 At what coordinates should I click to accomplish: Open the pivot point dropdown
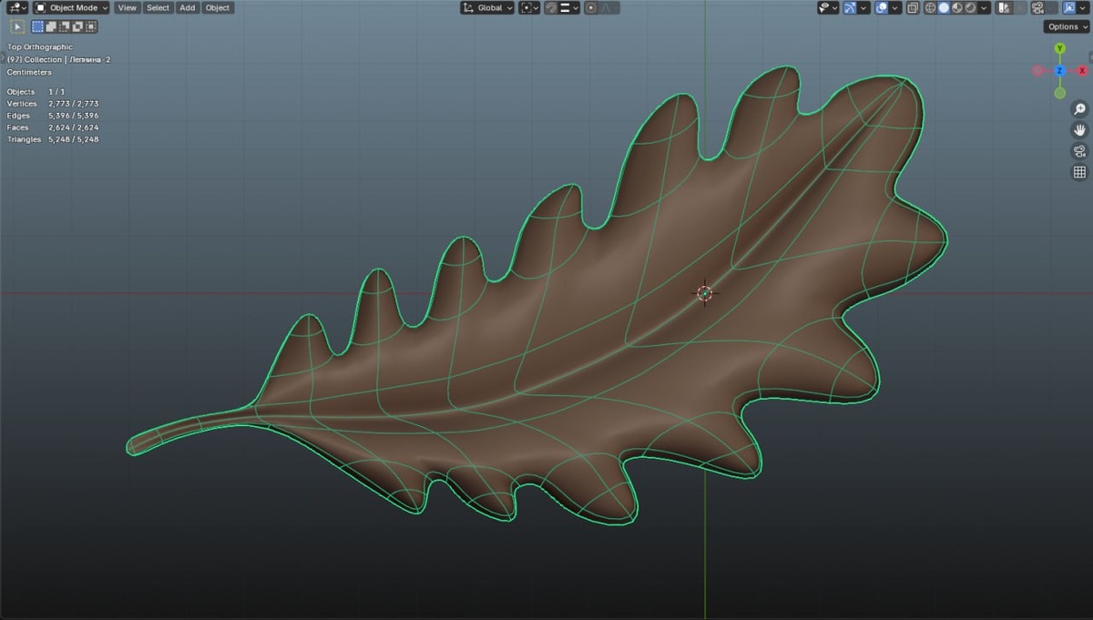(x=529, y=7)
